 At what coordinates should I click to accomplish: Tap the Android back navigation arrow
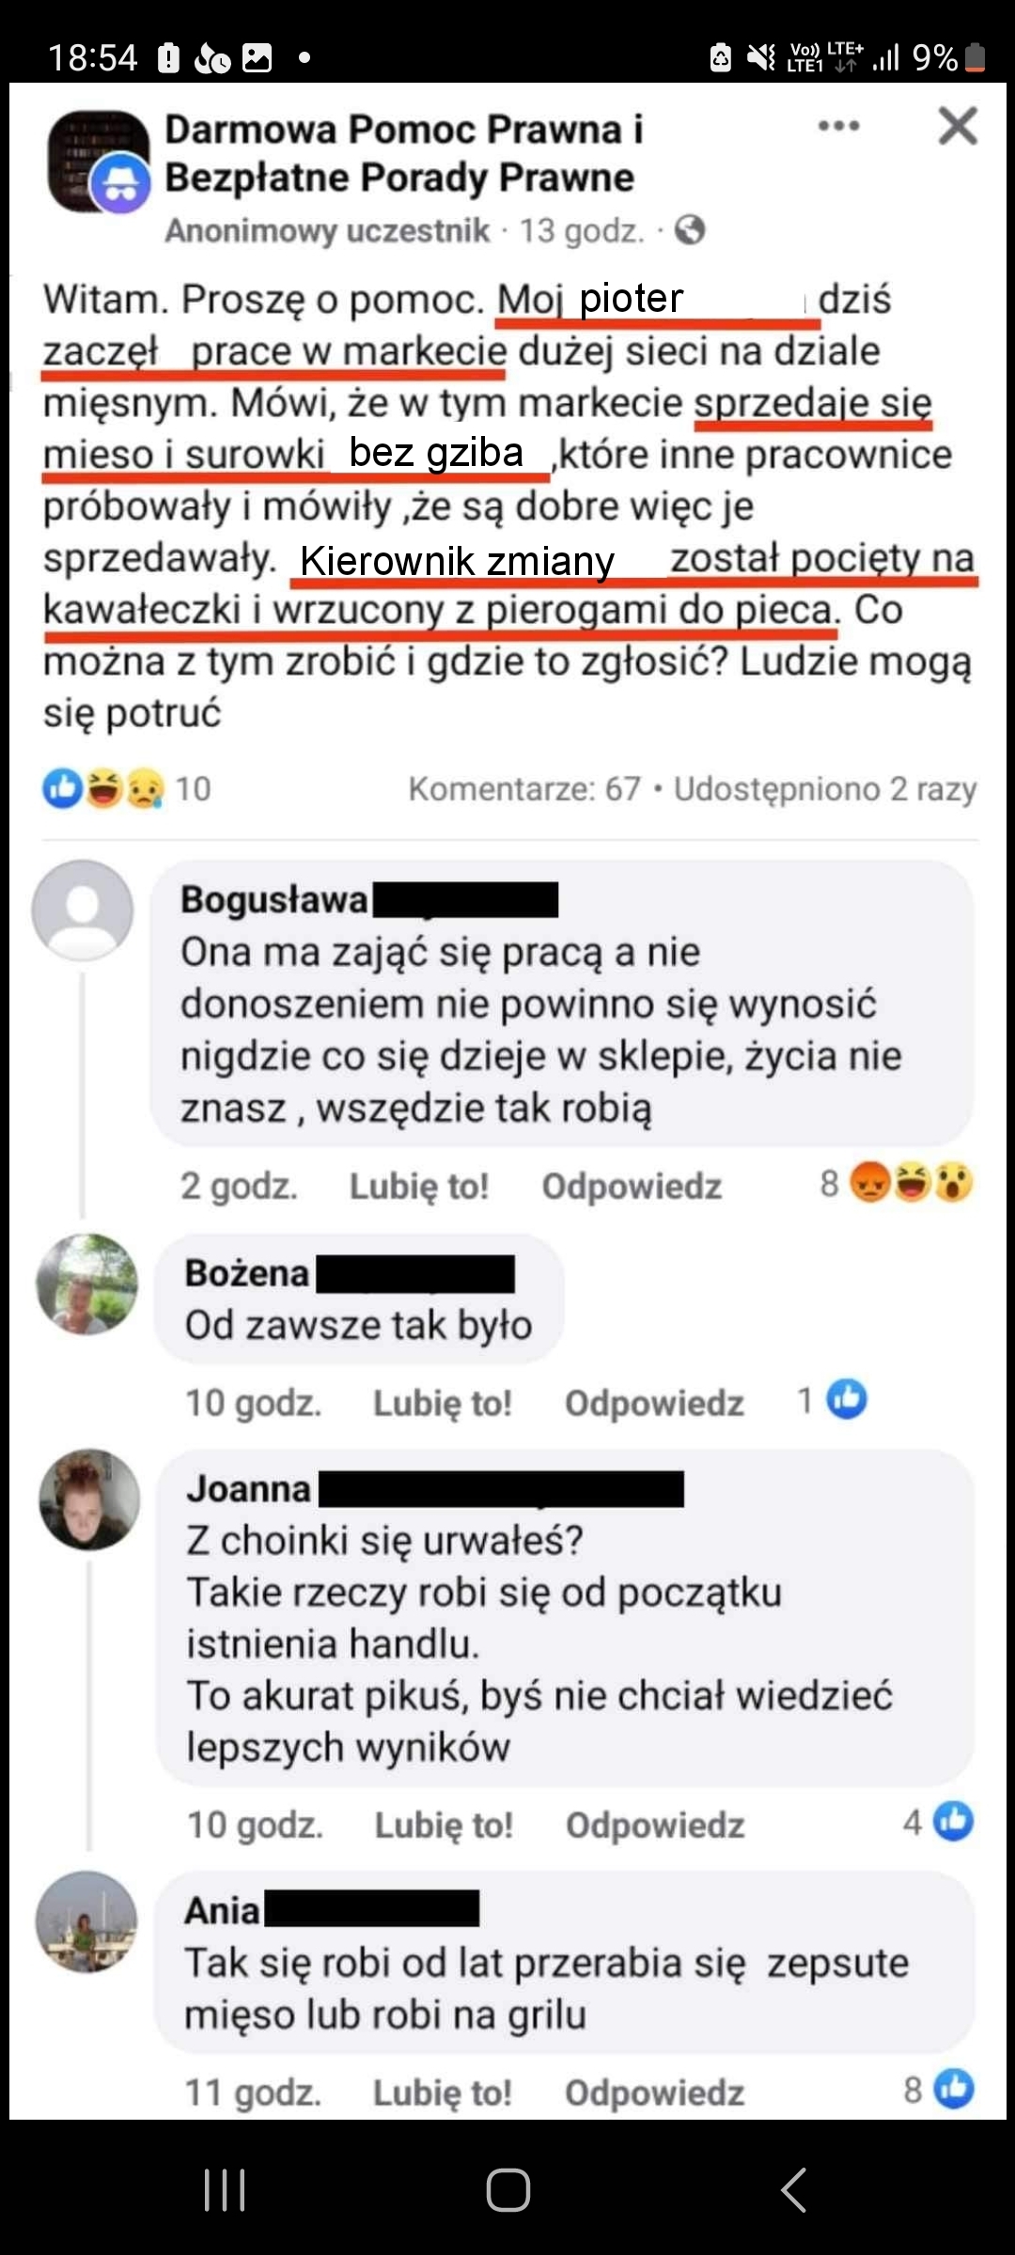coord(793,2190)
